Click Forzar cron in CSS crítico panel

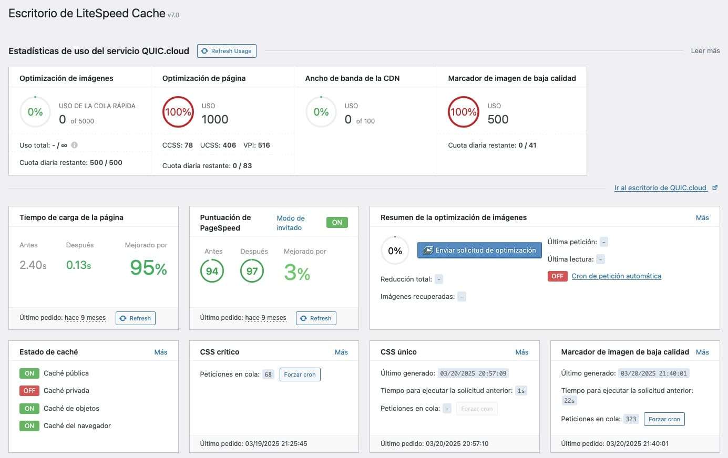(x=300, y=374)
